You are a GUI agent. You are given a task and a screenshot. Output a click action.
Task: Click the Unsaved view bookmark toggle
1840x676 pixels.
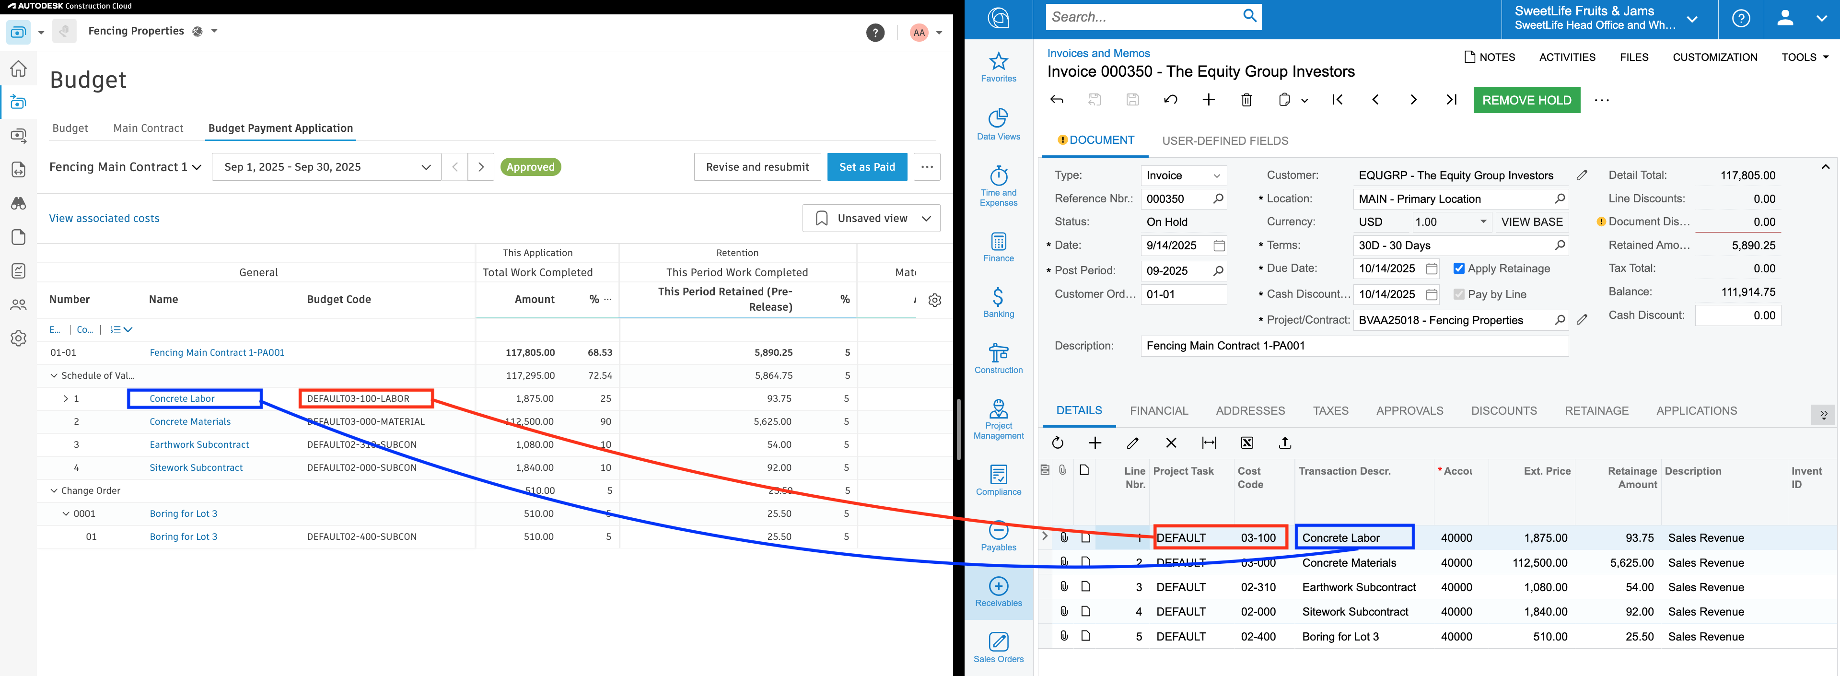(x=822, y=218)
